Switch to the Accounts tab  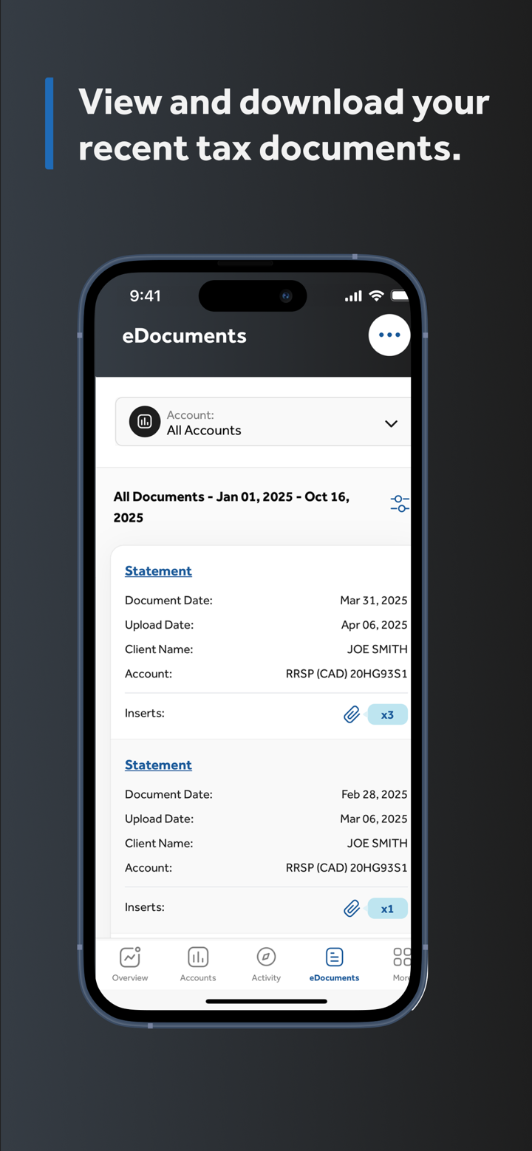[198, 964]
